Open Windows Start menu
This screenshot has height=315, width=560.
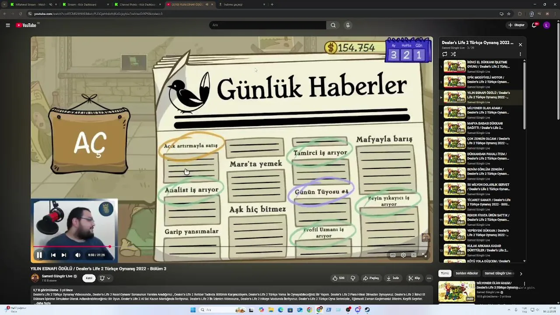[x=193, y=310]
